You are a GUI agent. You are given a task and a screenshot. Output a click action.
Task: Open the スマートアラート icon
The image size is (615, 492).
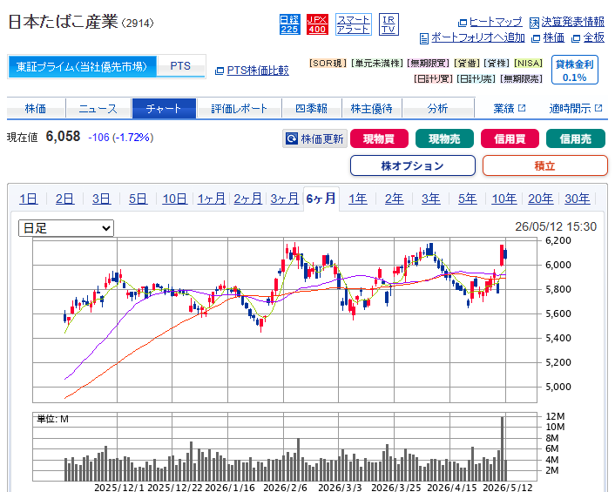pos(354,24)
